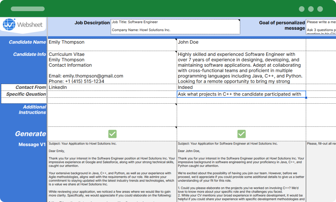The width and height of the screenshot is (336, 202).
Task: Select Emily's Curriculum Vitae info cell
Action: [x=112, y=67]
